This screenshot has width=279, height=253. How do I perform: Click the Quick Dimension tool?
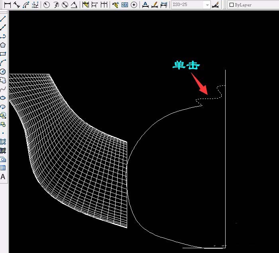tap(86, 5)
